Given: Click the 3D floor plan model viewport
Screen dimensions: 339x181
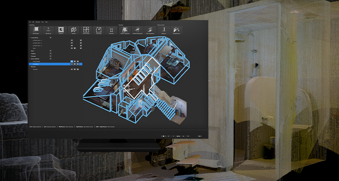Looking at the screenshot, I should (140, 80).
